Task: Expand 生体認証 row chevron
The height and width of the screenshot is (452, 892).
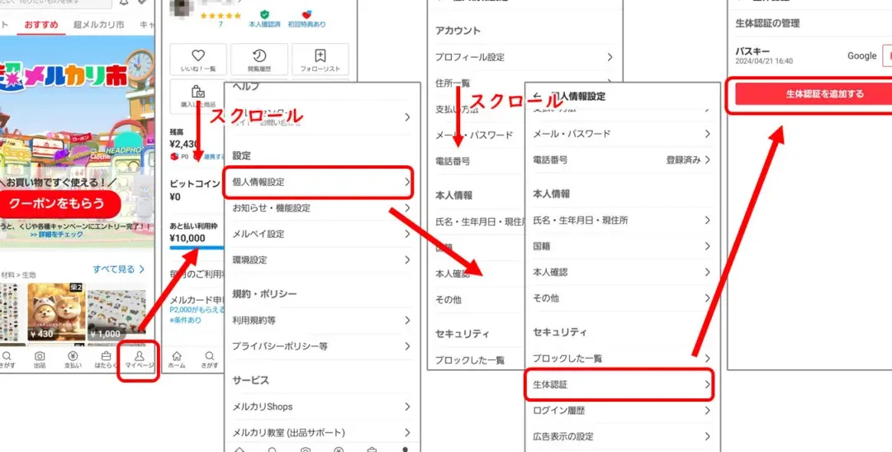Action: 708,384
